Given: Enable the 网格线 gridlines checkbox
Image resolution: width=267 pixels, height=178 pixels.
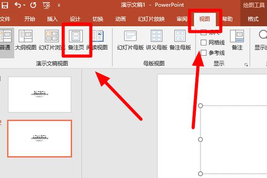Looking at the screenshot, I should tap(204, 43).
